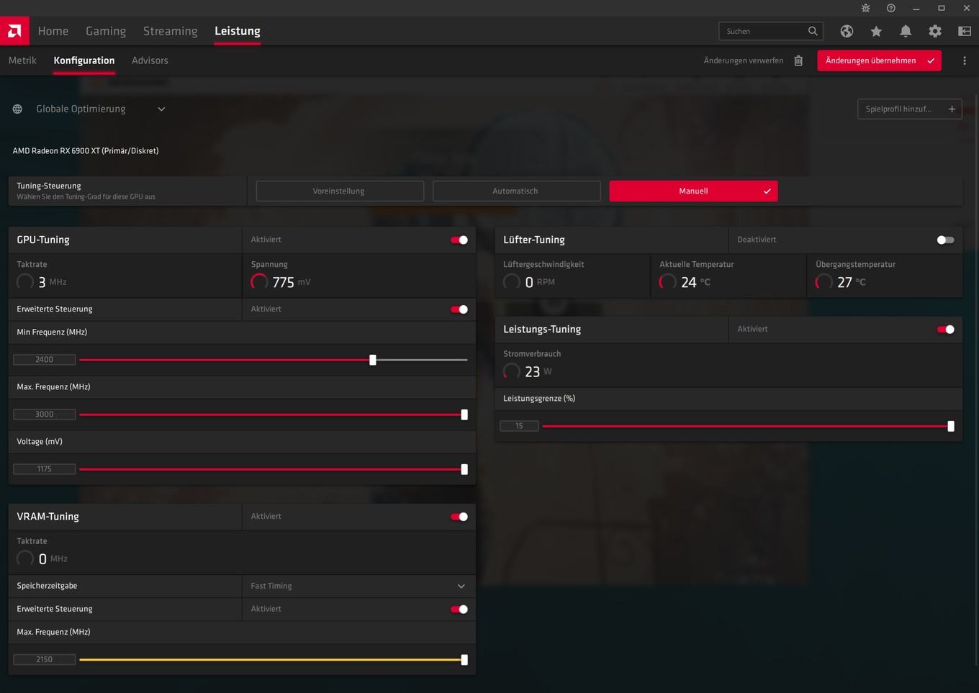The width and height of the screenshot is (979, 693).
Task: Open notifications bell icon
Action: click(906, 31)
